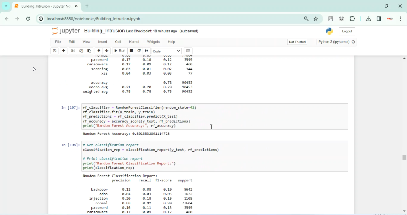Move the selected cell up
The height and width of the screenshot is (215, 407).
99,51
